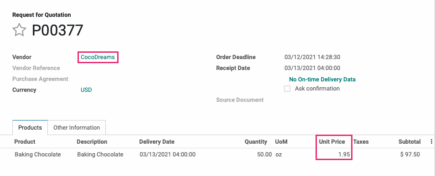Sort by the Quantity column header
The image size is (435, 176).
256,142
